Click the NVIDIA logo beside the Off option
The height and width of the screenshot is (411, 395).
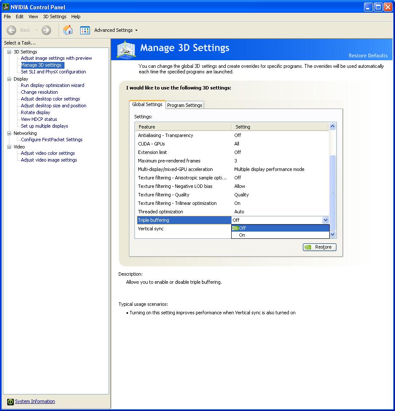(x=235, y=228)
